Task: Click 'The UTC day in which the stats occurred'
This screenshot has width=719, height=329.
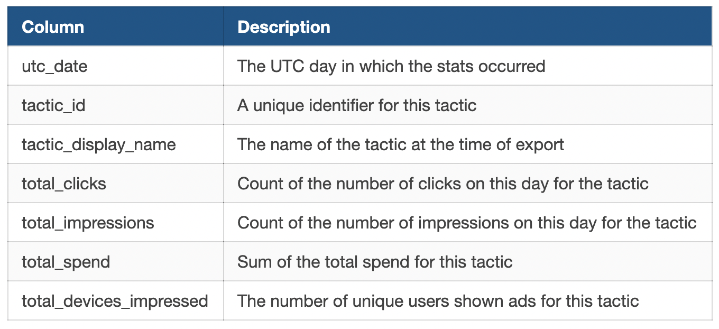Action: coord(391,66)
